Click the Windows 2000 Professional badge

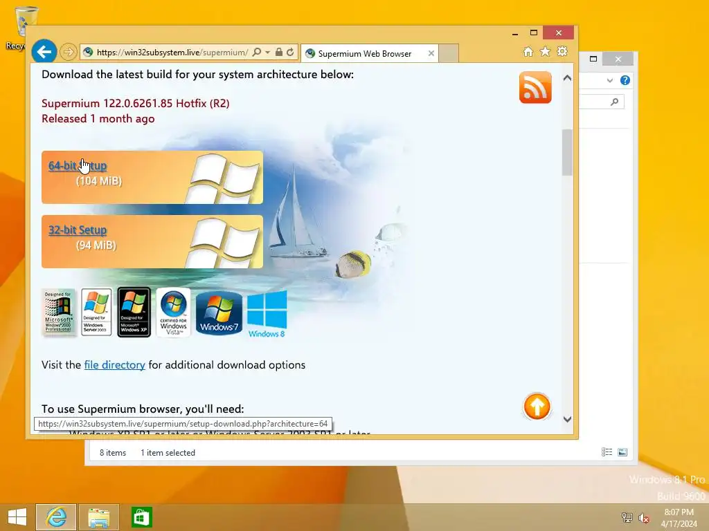tap(58, 312)
